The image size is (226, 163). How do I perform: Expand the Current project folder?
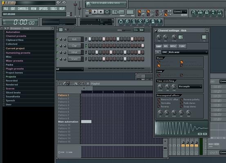point(15,49)
